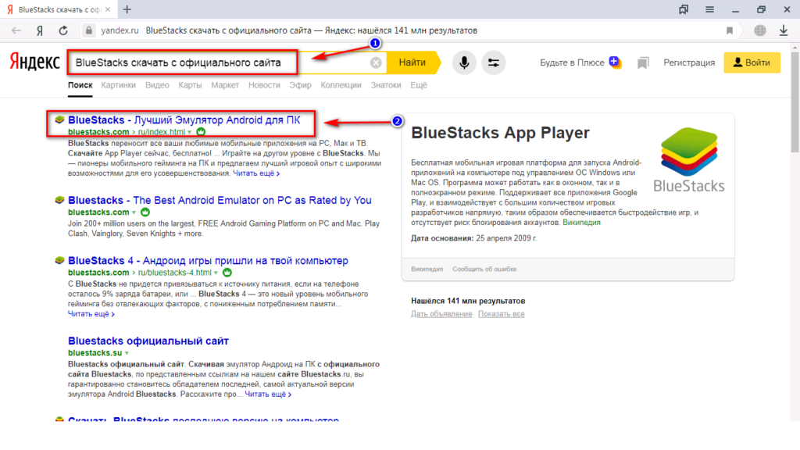Click green badge next to ru/index.html
Image resolution: width=800 pixels, height=450 pixels.
click(x=201, y=131)
